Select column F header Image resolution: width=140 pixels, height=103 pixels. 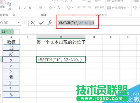pos(128,37)
